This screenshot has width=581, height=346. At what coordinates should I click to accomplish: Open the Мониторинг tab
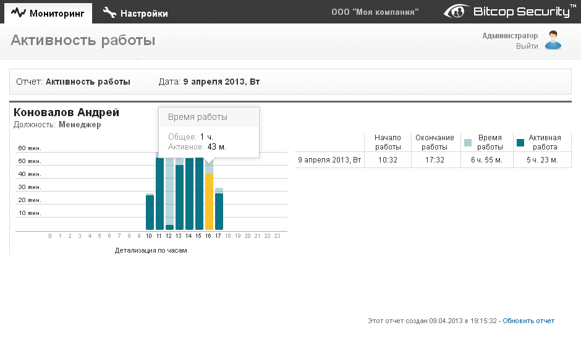point(47,13)
